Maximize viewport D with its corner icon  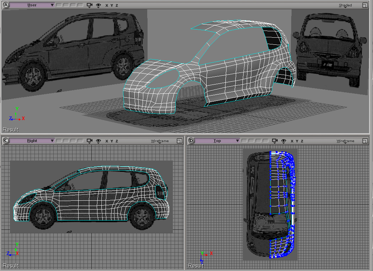[x=365, y=141]
